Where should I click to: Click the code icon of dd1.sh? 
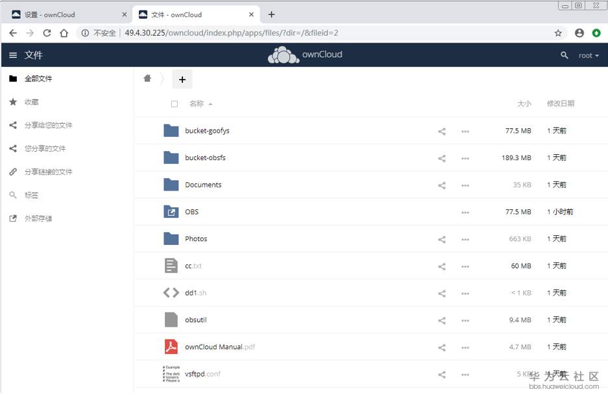(171, 293)
